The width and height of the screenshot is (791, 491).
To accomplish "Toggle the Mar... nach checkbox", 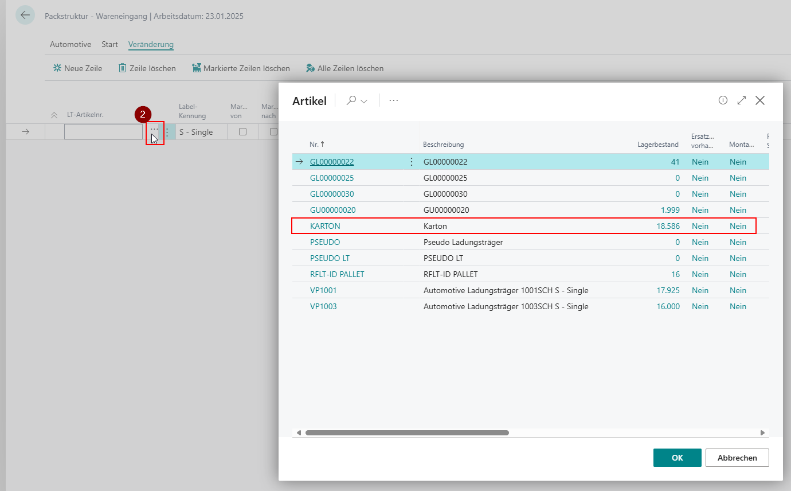I will [273, 132].
